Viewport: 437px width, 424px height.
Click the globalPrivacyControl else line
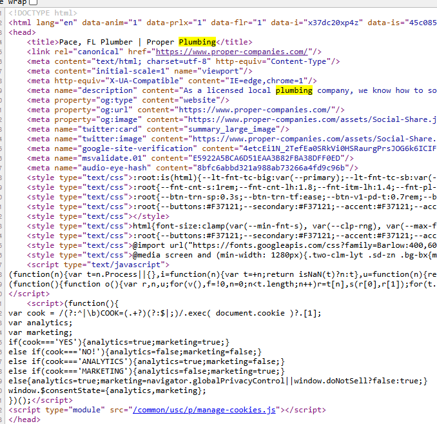[218, 381]
